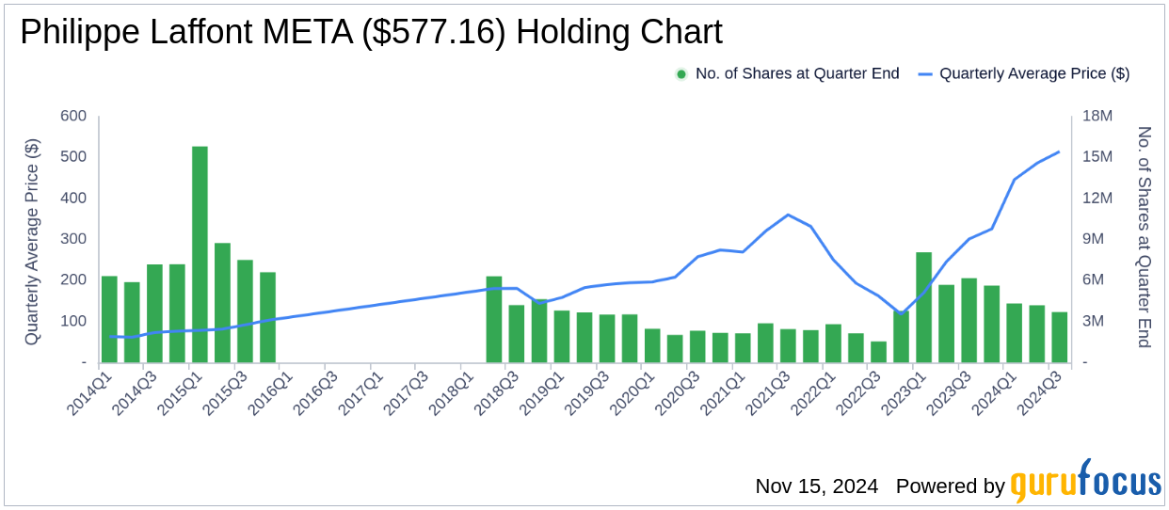This screenshot has height=510, width=1169.
Task: Toggle the No. of Shares at Quarter End legend
Action: coord(787,73)
